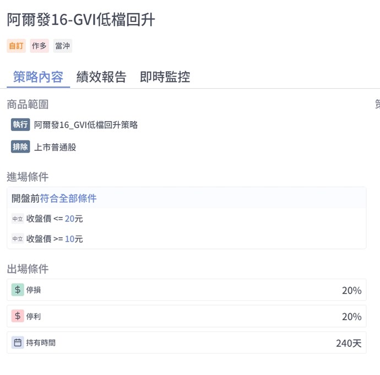The width and height of the screenshot is (380, 375).
Task: Click the take-profit 20% value
Action: pos(351,317)
